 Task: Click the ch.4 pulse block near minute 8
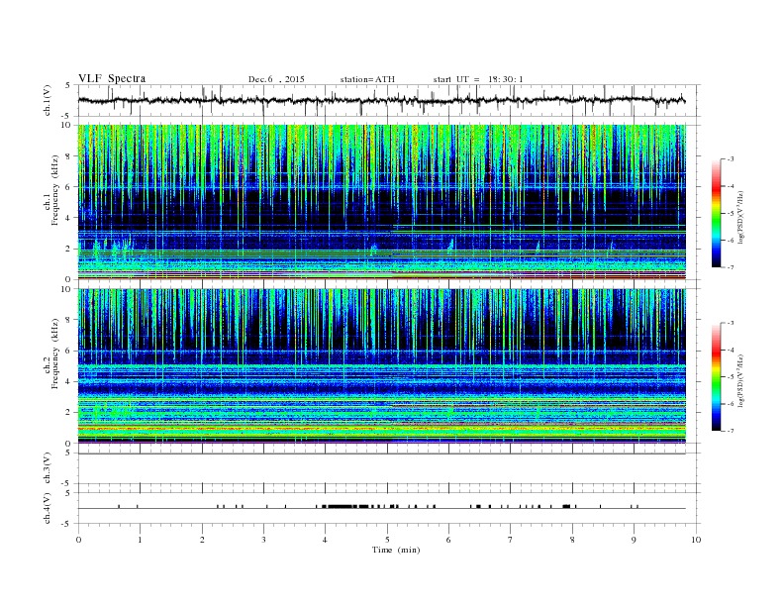tap(566, 507)
